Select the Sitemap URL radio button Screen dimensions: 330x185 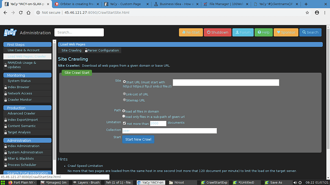(124, 100)
